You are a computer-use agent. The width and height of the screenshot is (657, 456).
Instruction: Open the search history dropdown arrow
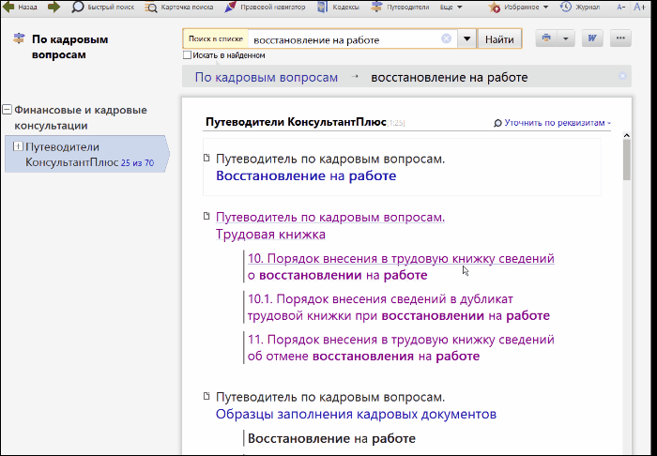pos(466,39)
